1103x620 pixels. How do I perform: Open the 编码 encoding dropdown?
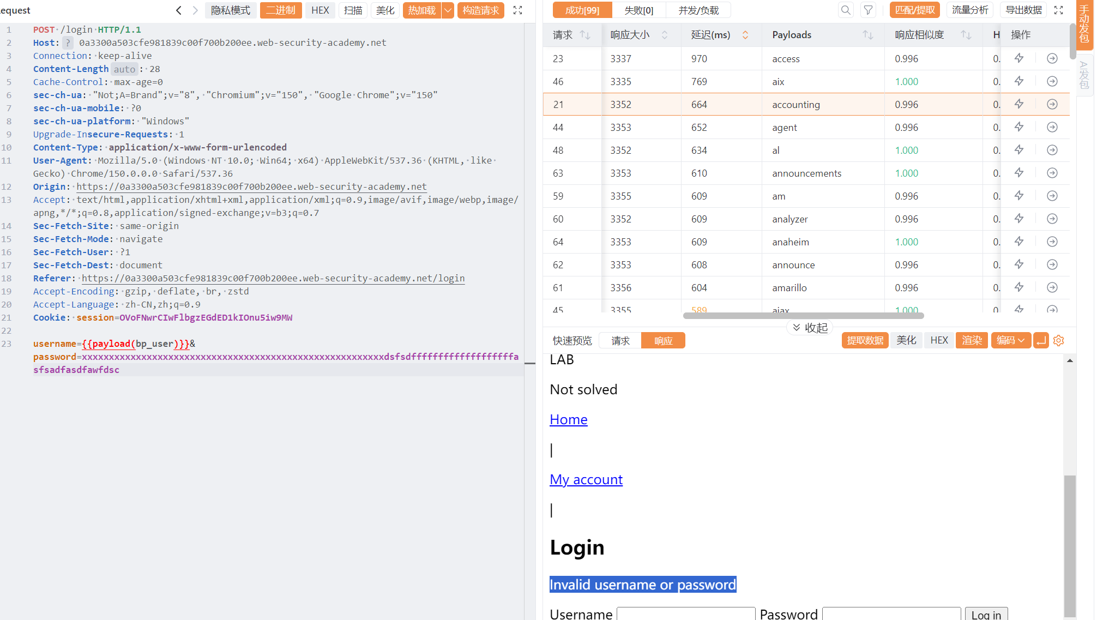click(x=1011, y=341)
